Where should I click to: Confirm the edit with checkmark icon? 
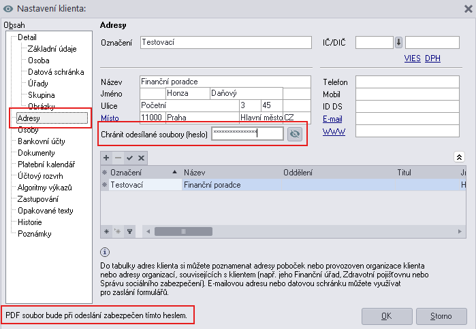tap(129, 157)
